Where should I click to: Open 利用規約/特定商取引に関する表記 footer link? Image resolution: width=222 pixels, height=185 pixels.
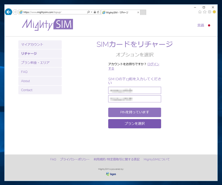pyautogui.click(x=117, y=159)
